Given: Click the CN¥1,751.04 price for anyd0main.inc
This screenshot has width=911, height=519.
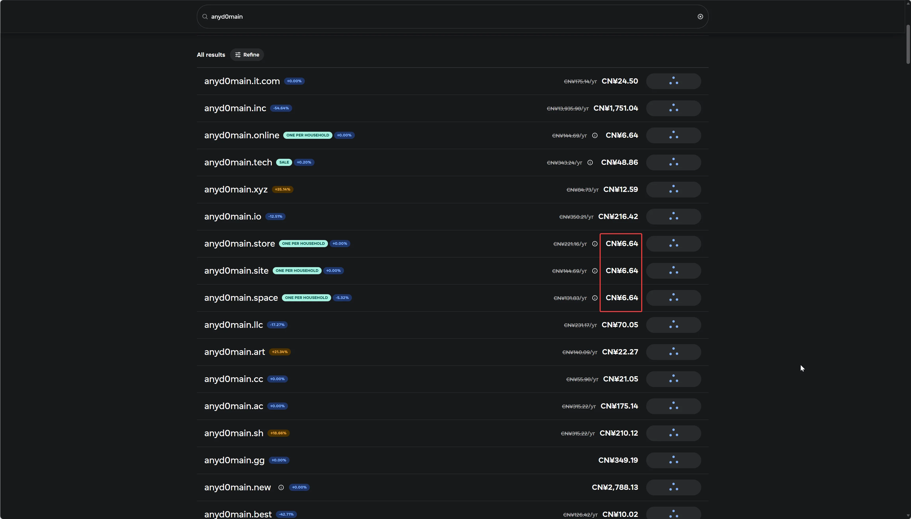Looking at the screenshot, I should click(x=616, y=108).
